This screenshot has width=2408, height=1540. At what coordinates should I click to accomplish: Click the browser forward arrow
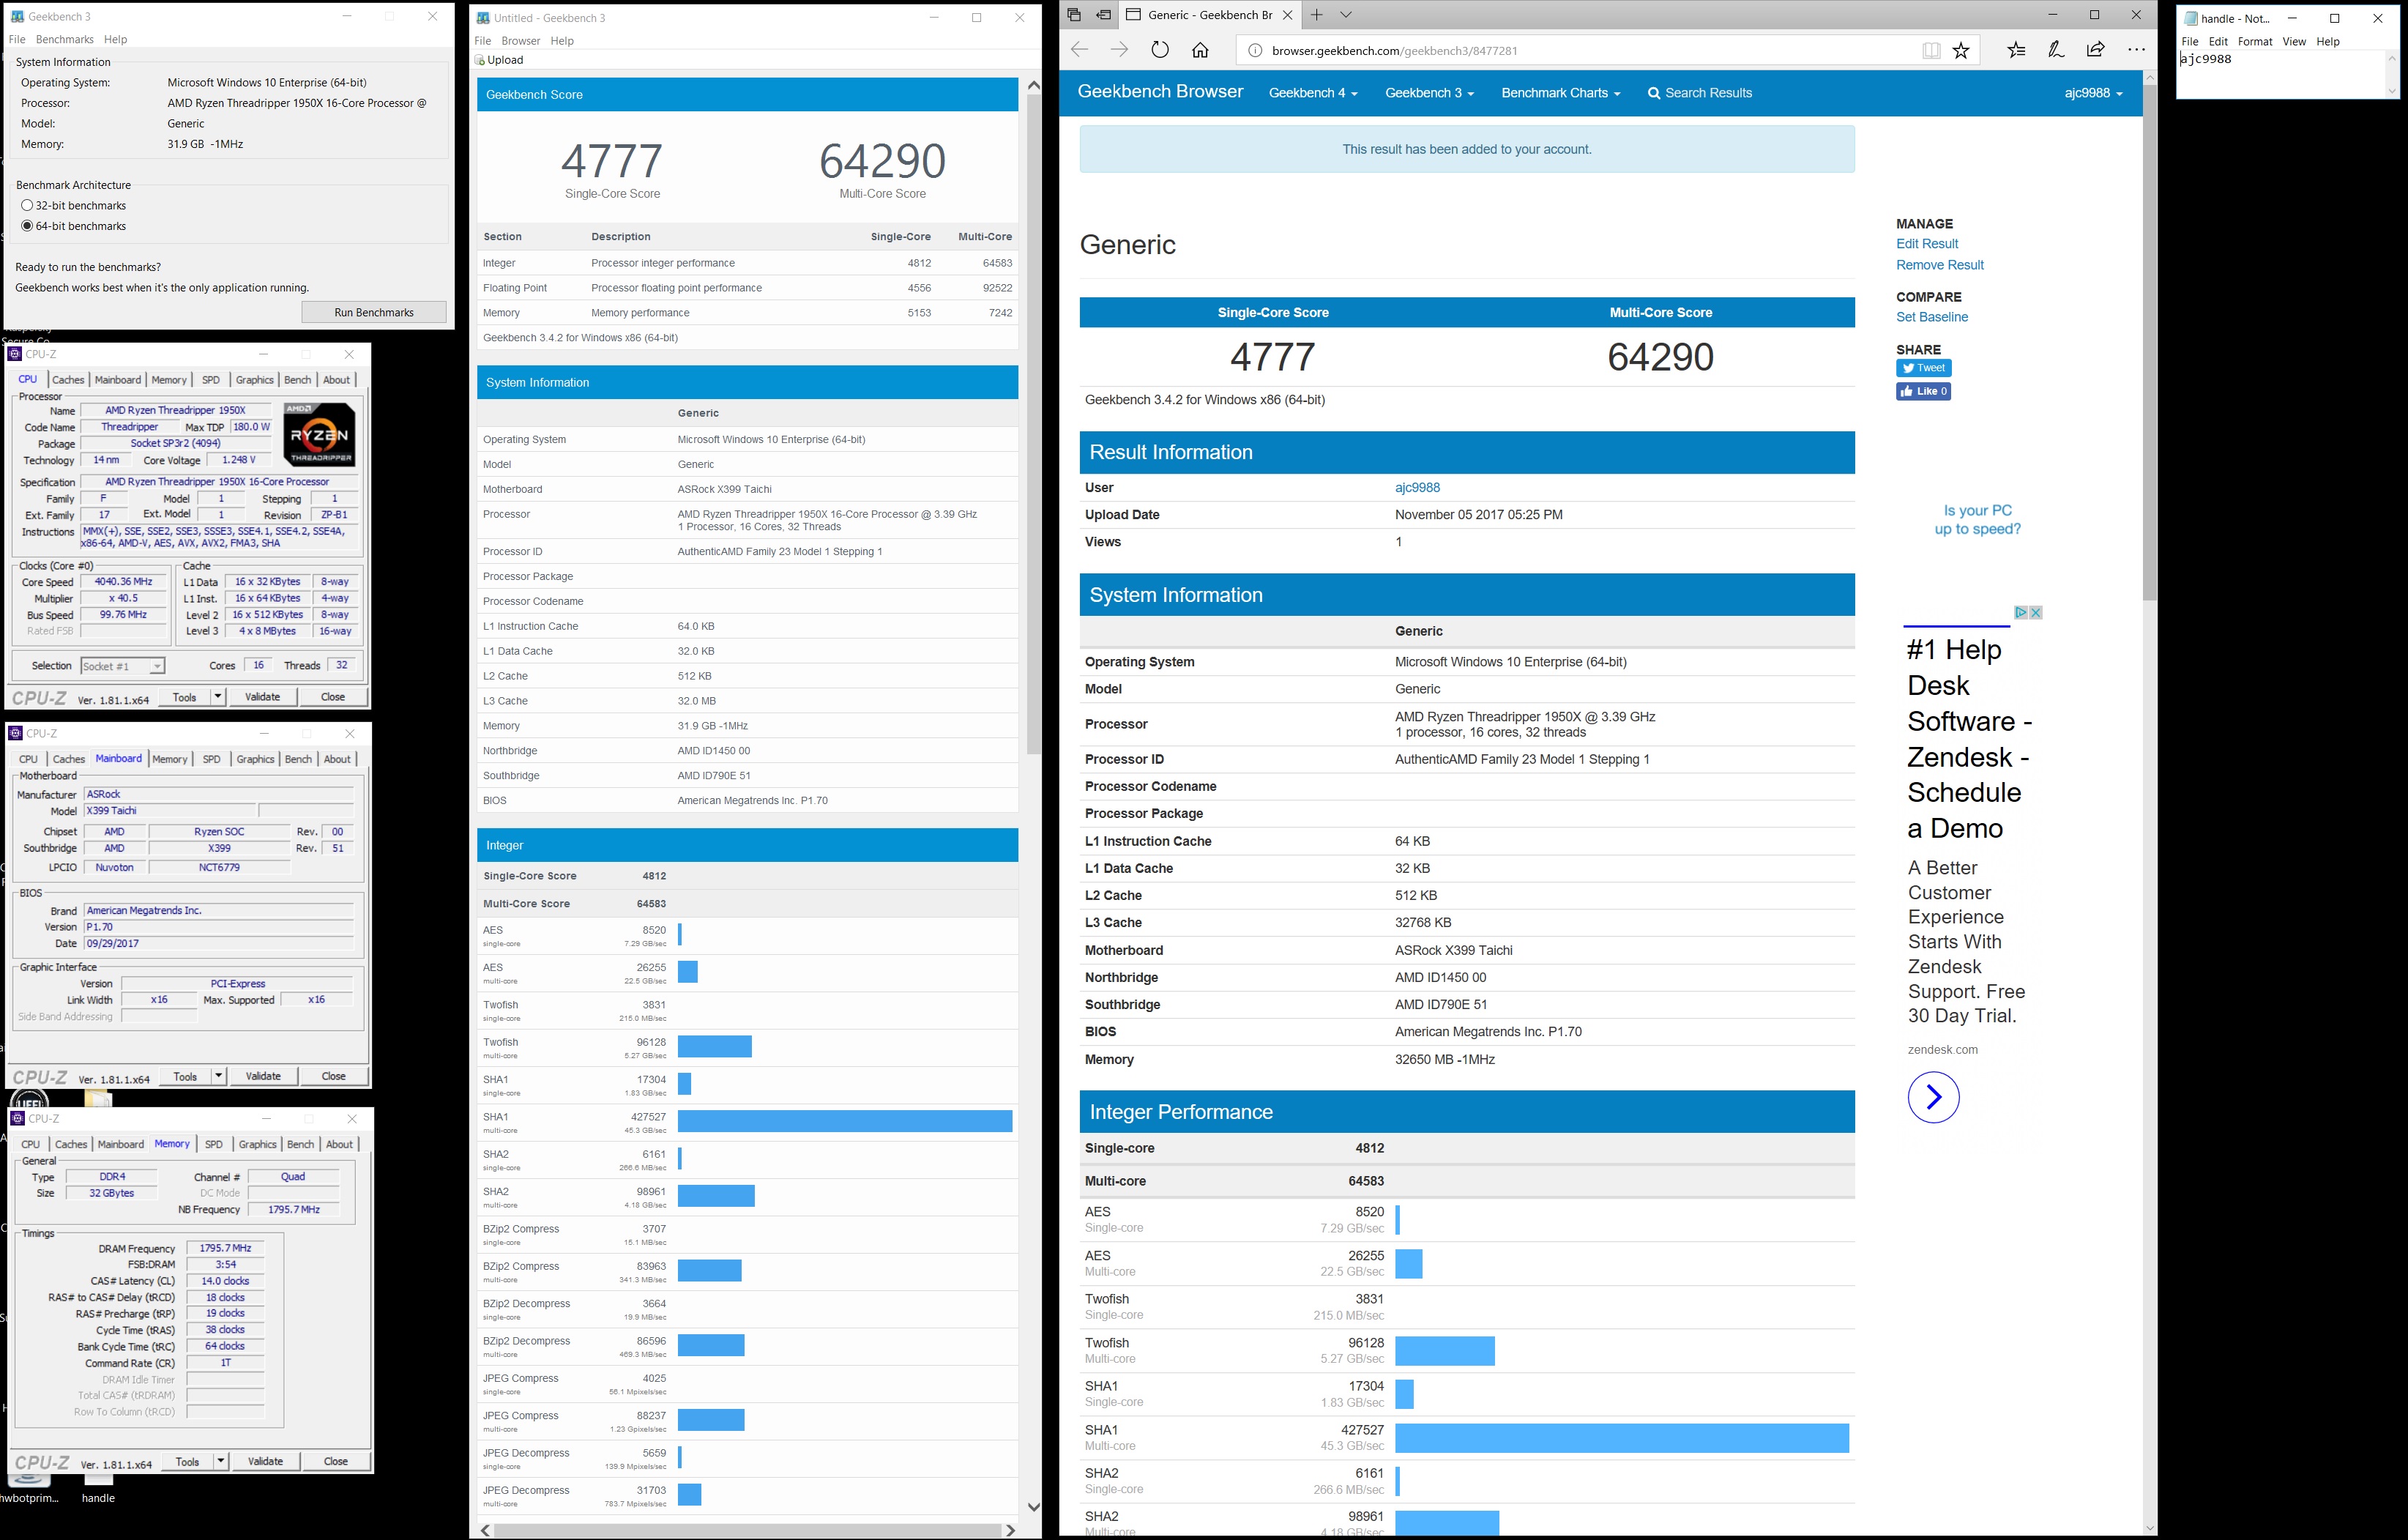[x=1119, y=50]
